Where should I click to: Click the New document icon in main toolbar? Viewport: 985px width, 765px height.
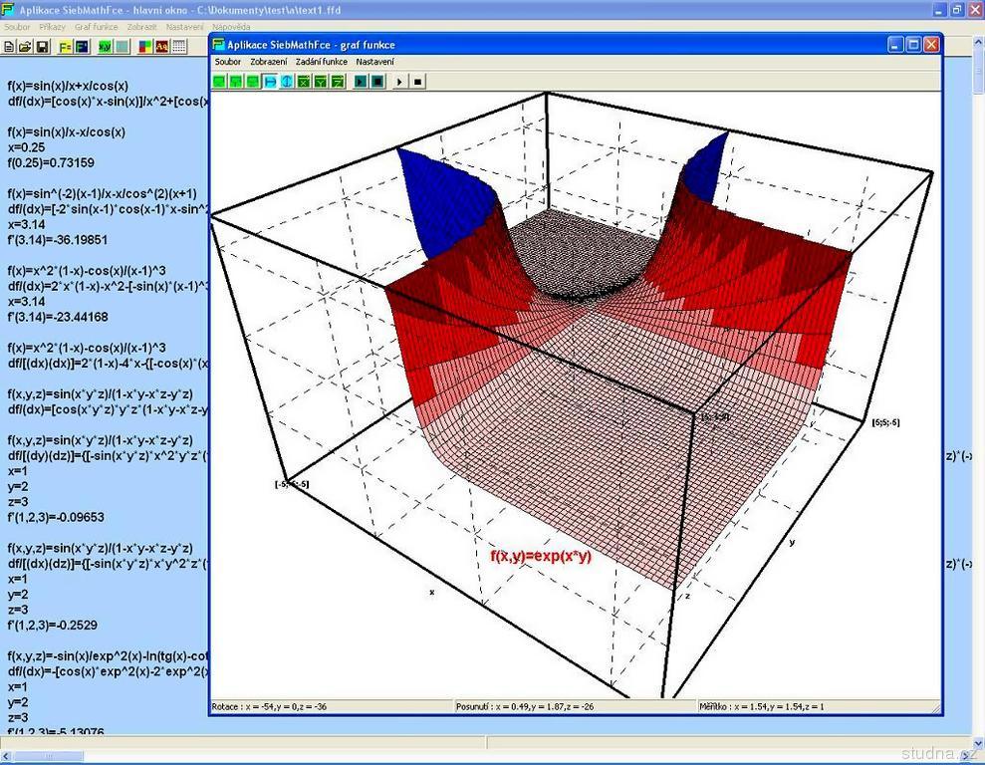click(x=8, y=46)
